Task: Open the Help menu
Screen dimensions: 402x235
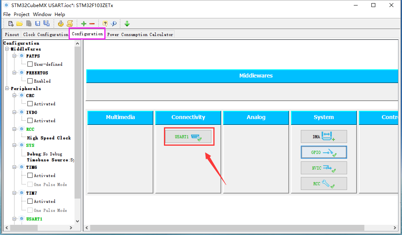Action: coord(60,14)
